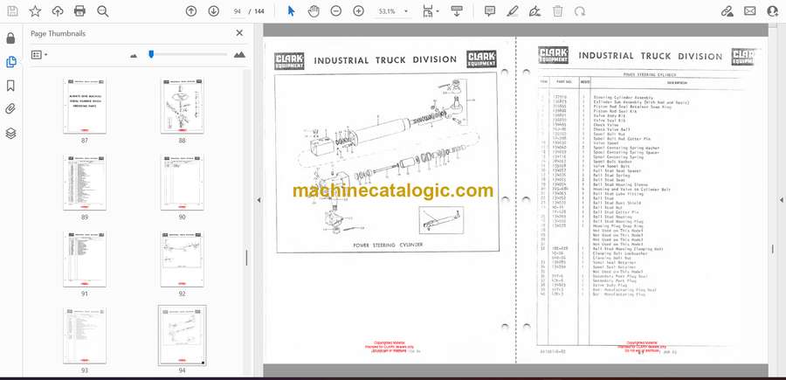
Task: Zoom in with the plus button
Action: (358, 11)
